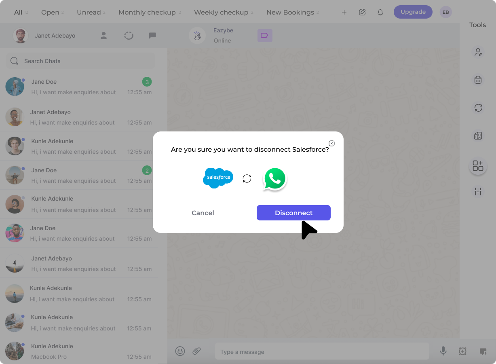Attach a file with paperclip icon
The image size is (496, 364).
tap(196, 351)
